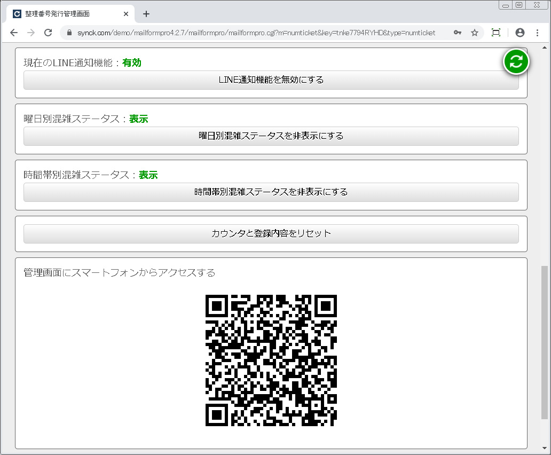Click the vertical scrollbar thumb
The width and height of the screenshot is (551, 455).
(x=544, y=342)
